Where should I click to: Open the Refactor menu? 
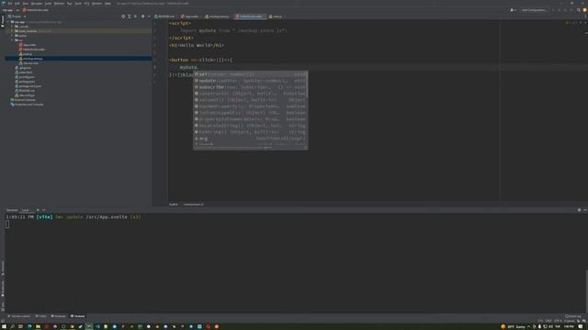[59, 4]
